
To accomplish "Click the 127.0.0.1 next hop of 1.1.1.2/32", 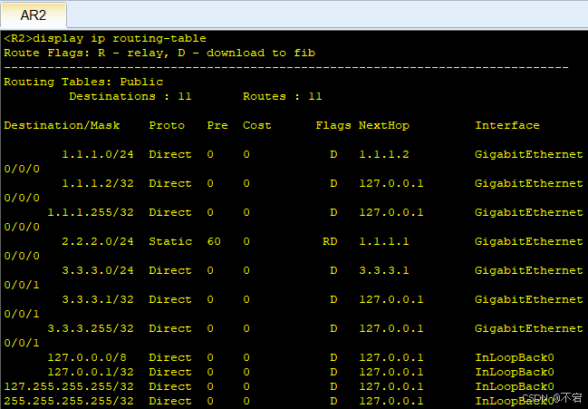I will (x=391, y=183).
